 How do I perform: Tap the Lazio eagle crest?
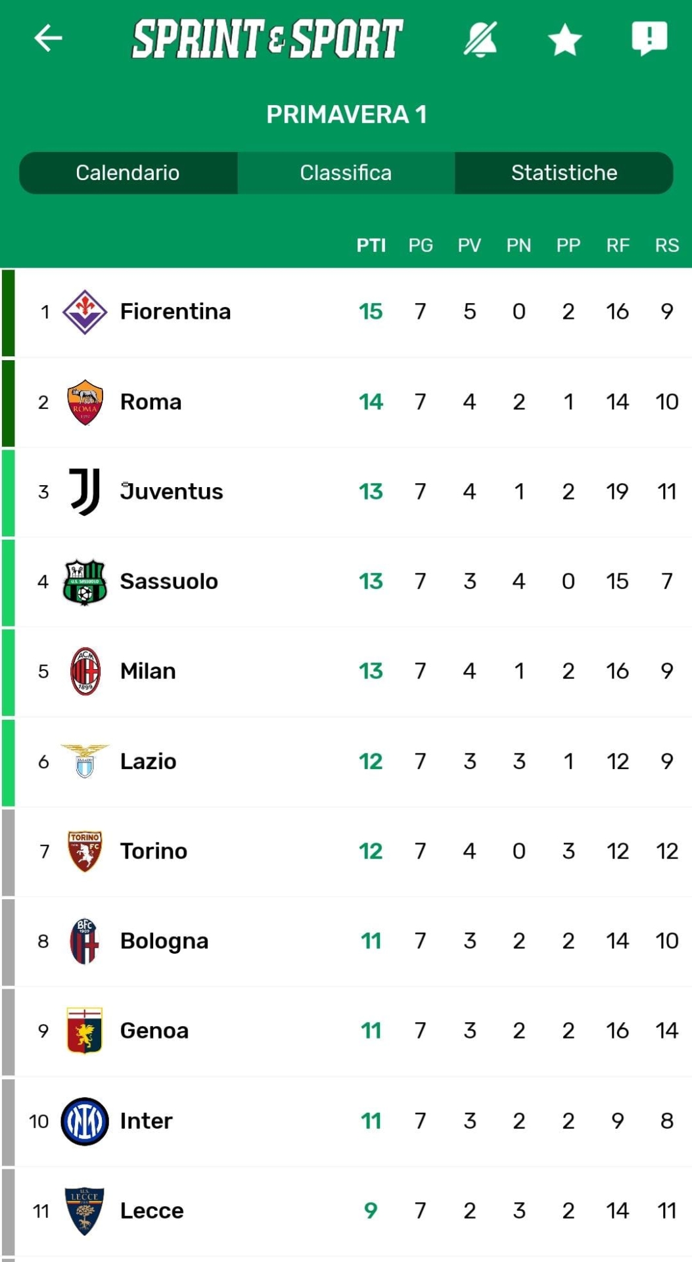85,761
